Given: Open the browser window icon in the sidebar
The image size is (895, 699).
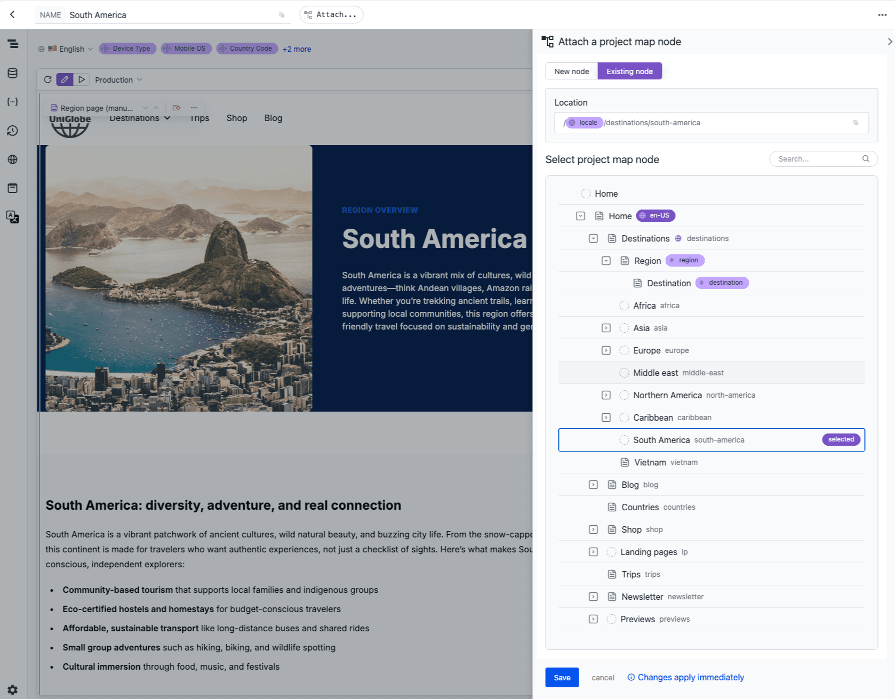Looking at the screenshot, I should click(13, 188).
